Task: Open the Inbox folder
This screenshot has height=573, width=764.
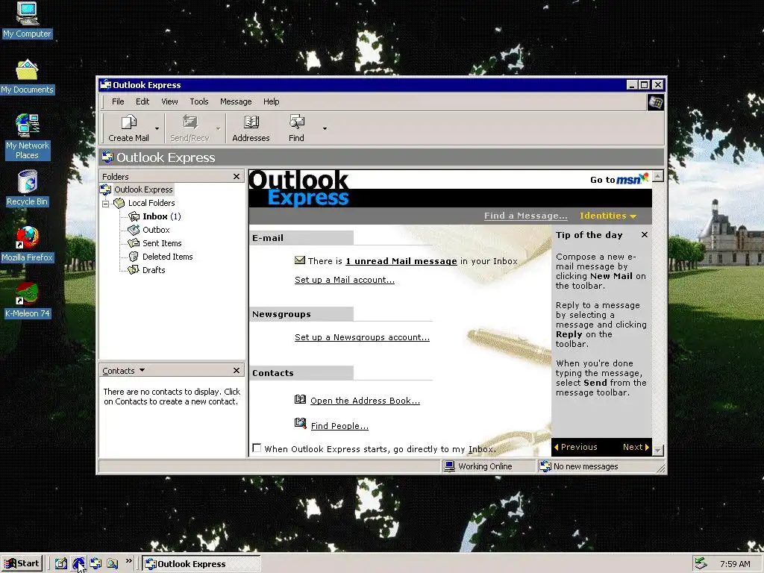Action: pyautogui.click(x=154, y=216)
